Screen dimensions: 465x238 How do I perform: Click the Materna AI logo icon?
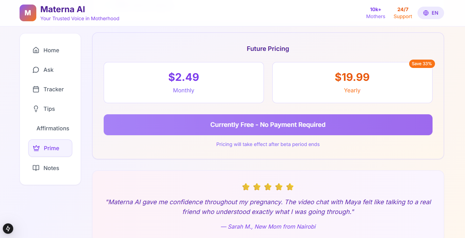(x=28, y=13)
